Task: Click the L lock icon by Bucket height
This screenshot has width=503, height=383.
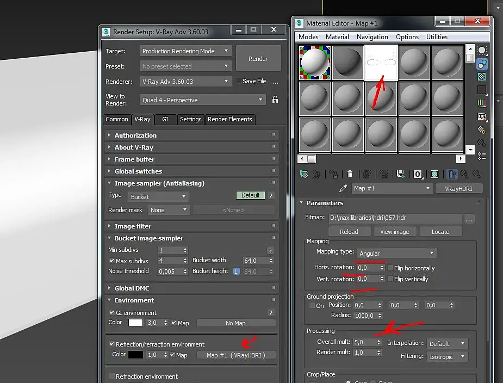Action: coord(237,271)
